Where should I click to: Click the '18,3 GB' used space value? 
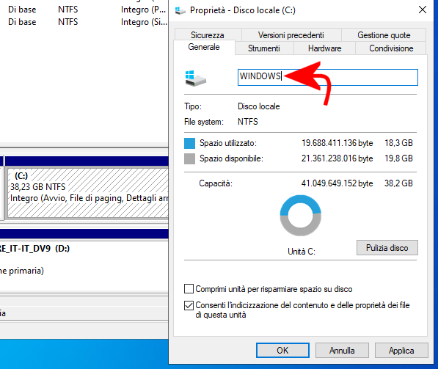click(398, 143)
